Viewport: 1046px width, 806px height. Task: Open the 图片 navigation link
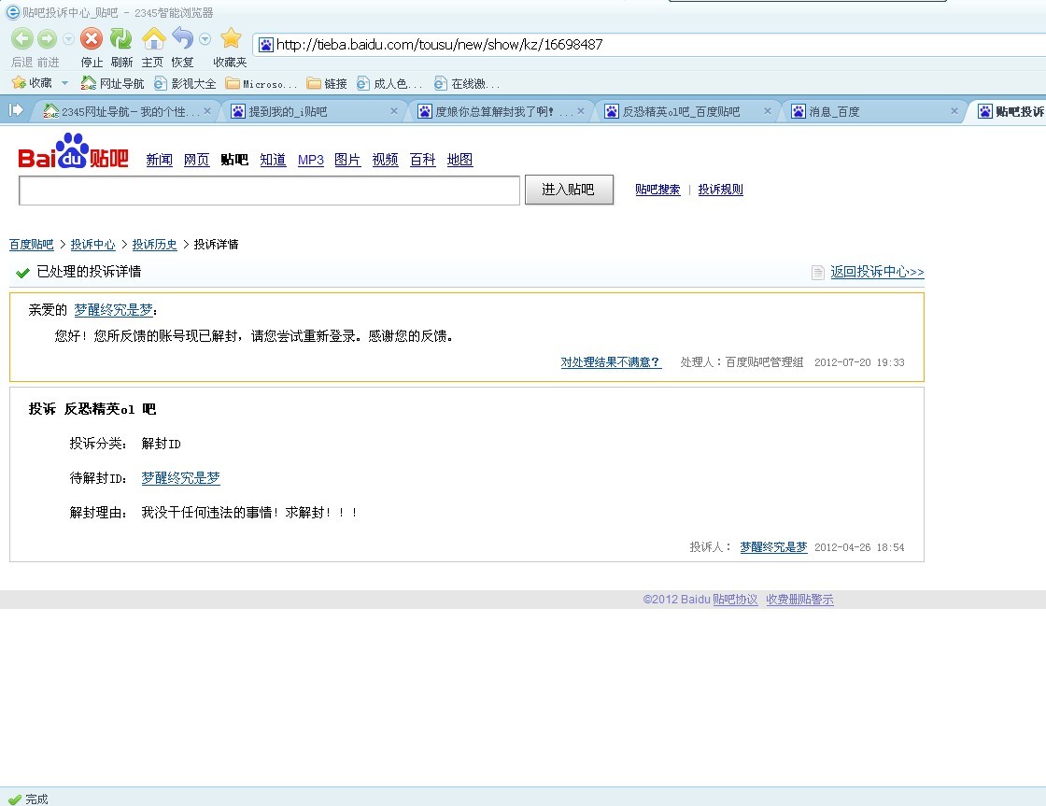(347, 160)
